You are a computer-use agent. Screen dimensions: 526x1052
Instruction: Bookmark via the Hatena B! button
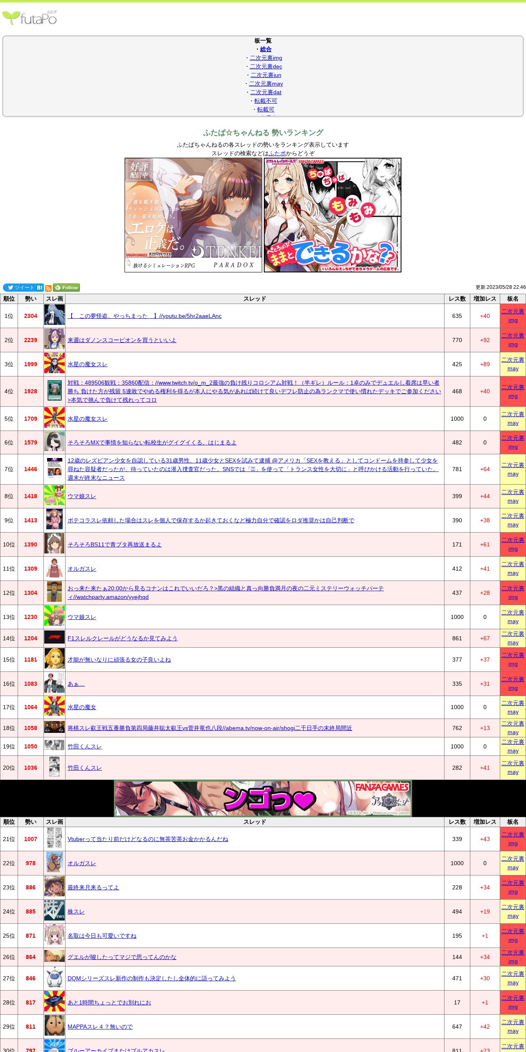(x=40, y=288)
